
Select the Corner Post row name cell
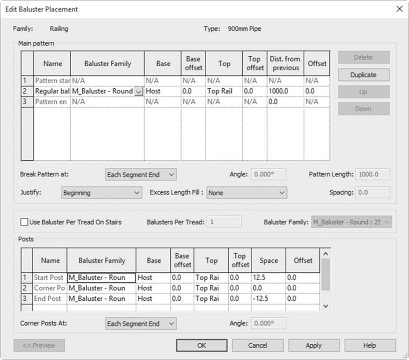50,288
